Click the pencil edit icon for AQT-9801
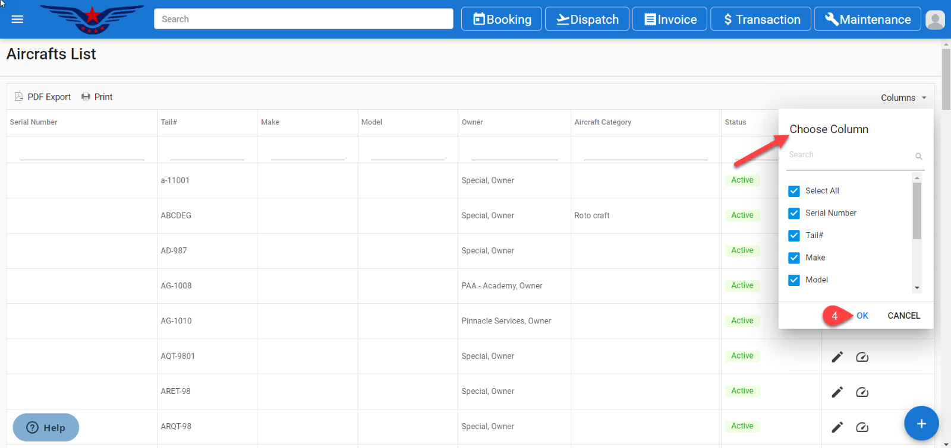This screenshot has width=951, height=448. pyautogui.click(x=837, y=357)
